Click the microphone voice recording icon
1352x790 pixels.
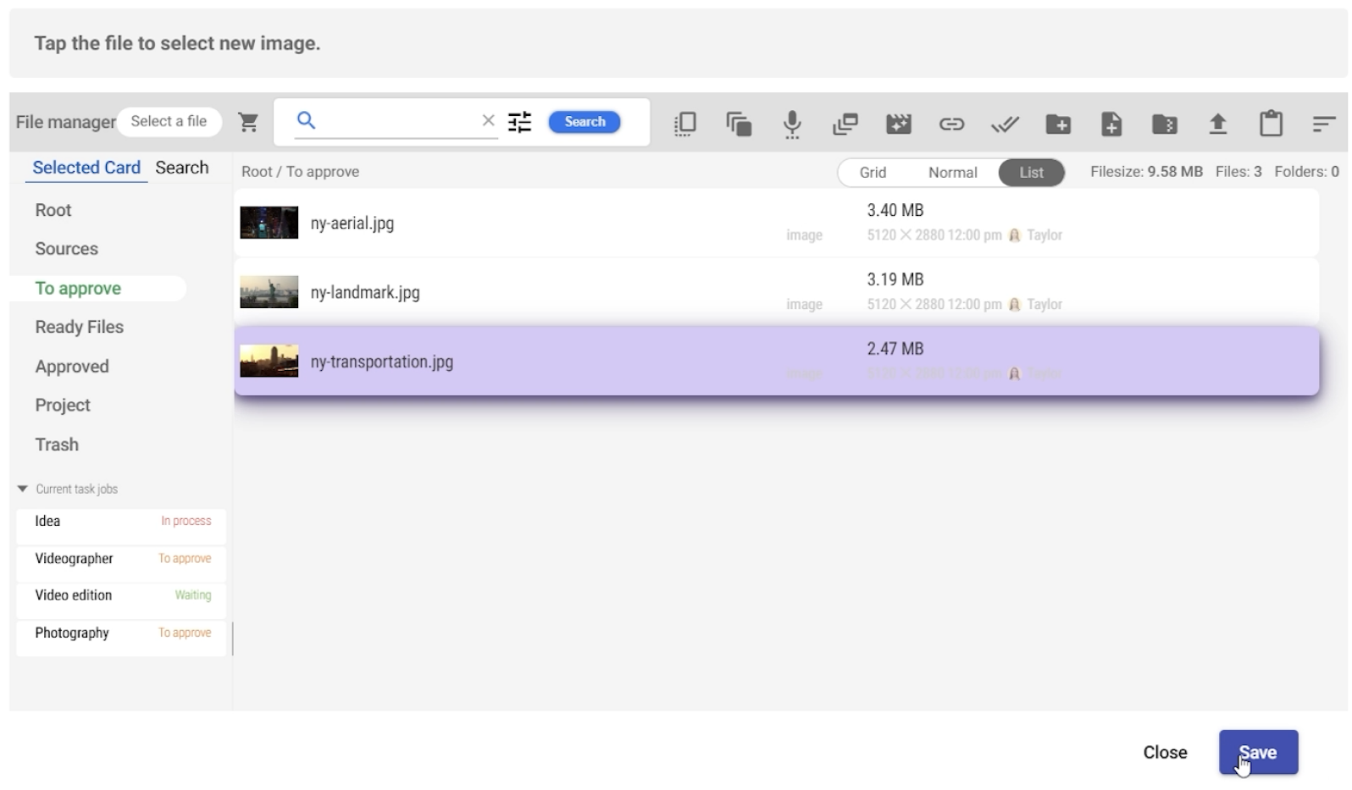pos(792,124)
